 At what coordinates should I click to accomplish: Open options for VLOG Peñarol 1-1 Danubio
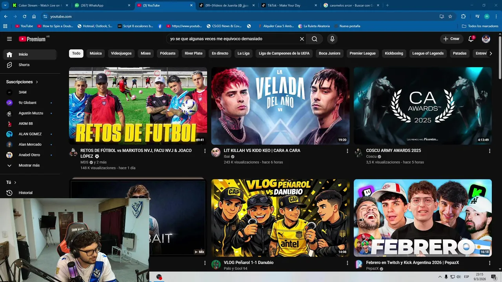tap(347, 263)
